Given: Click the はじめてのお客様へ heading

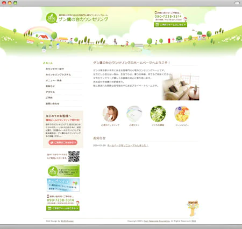Looking at the screenshot, I should click(x=59, y=116).
